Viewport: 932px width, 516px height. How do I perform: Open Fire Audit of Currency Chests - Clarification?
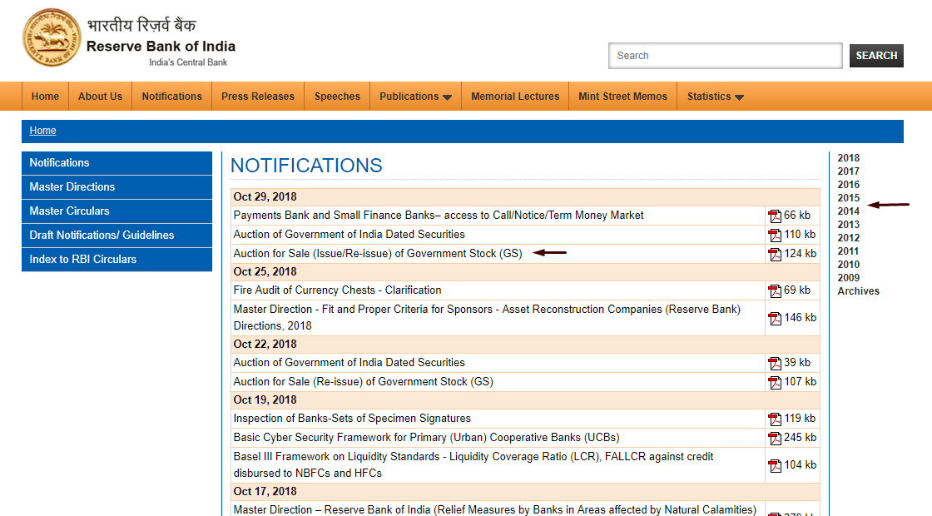[x=337, y=290]
